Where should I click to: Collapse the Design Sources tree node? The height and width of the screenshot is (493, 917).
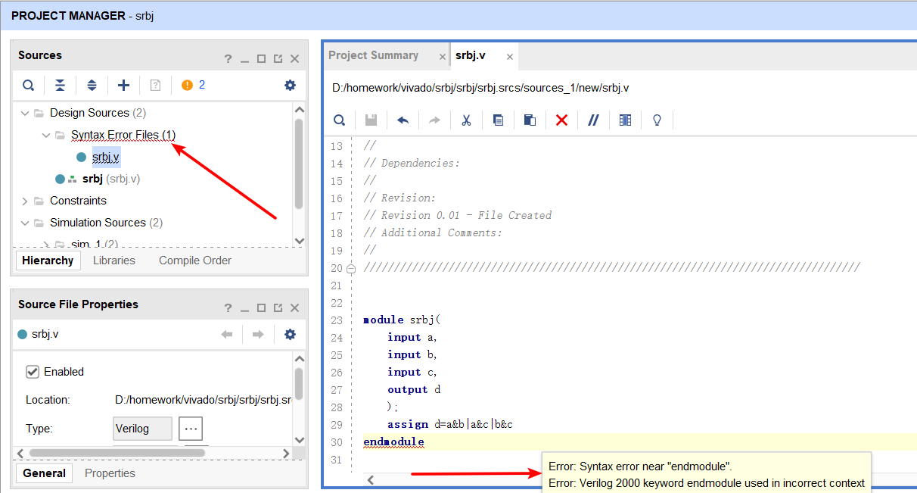point(25,114)
